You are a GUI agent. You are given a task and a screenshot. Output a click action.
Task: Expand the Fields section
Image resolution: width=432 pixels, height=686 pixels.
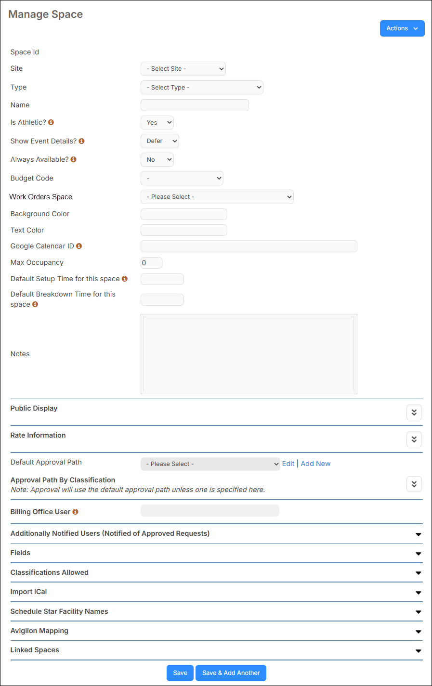(x=419, y=554)
